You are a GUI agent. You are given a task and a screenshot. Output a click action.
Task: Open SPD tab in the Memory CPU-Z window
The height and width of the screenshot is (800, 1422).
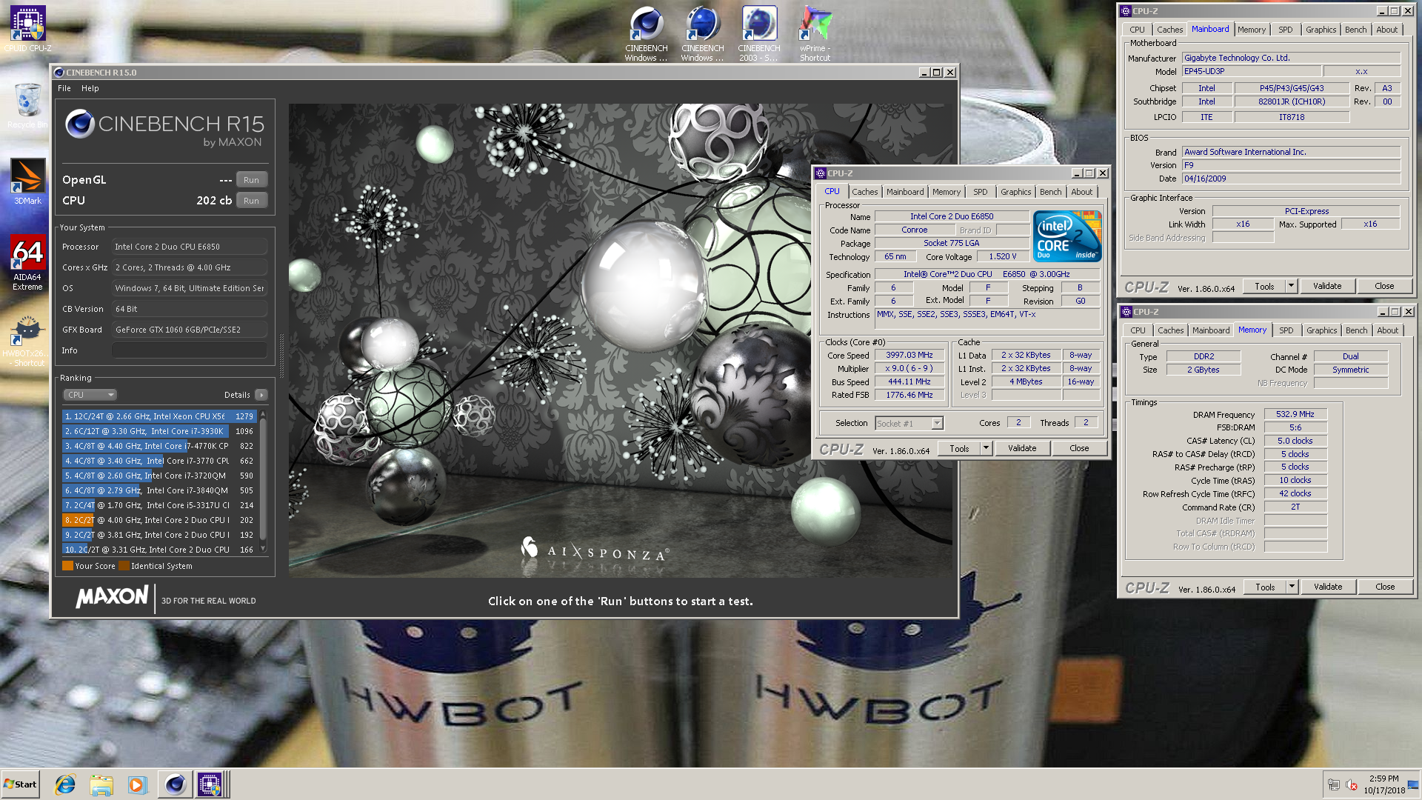coord(1286,330)
